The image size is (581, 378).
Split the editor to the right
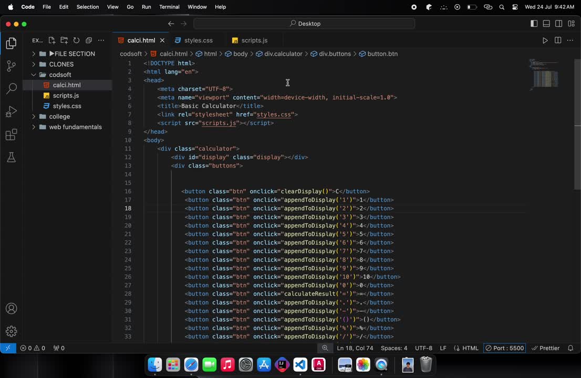[558, 40]
